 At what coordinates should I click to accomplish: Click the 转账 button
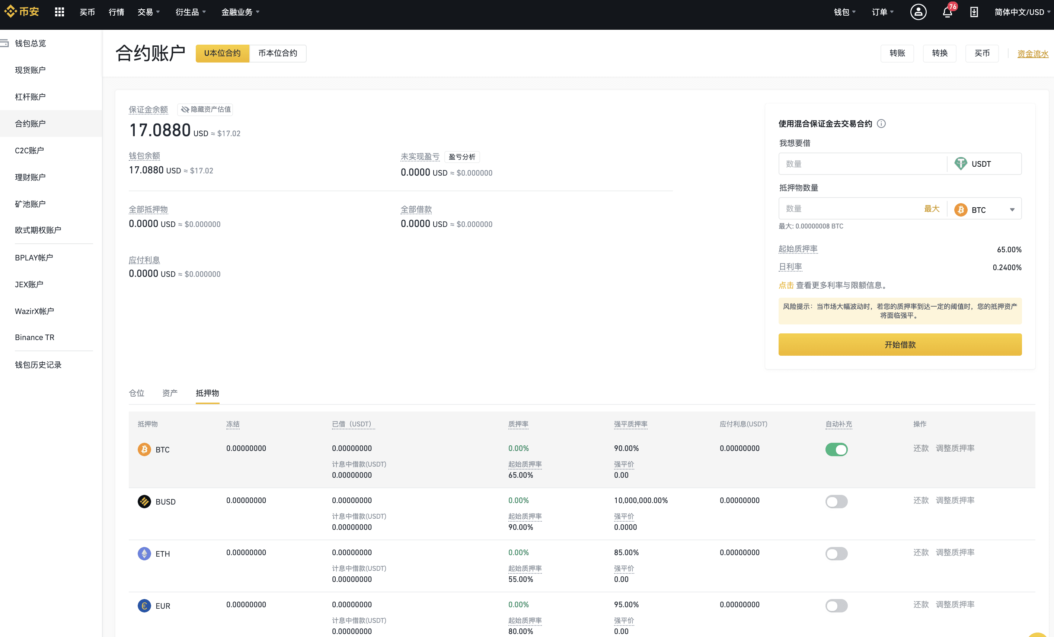click(x=897, y=54)
